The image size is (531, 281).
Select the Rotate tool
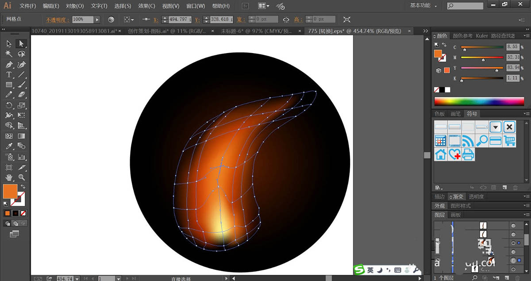tap(9, 105)
